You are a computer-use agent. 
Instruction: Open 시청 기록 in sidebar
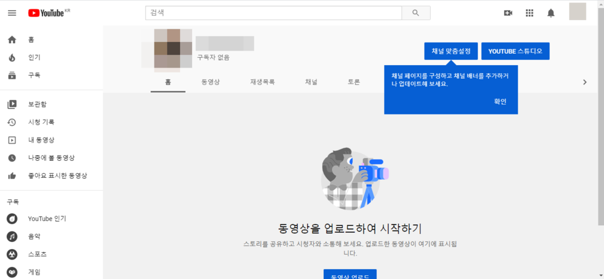[41, 122]
